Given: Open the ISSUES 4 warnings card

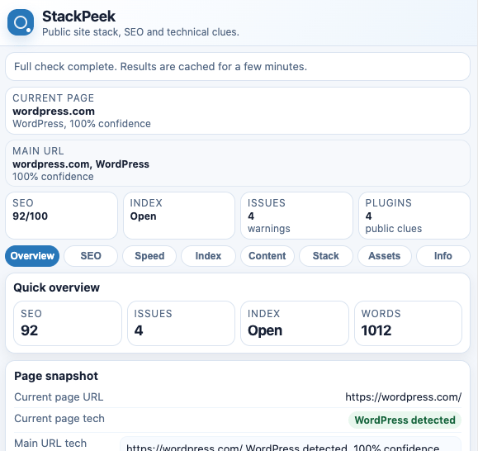Looking at the screenshot, I should tap(296, 216).
